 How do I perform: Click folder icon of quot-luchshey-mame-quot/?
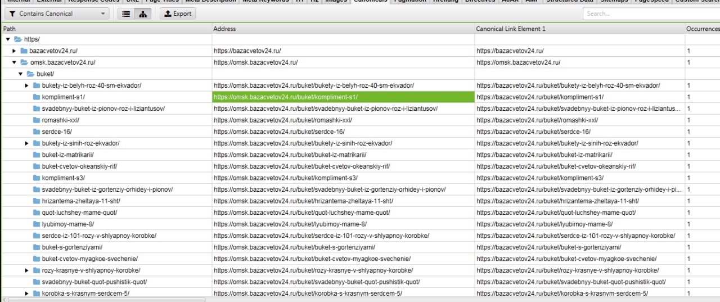37,213
